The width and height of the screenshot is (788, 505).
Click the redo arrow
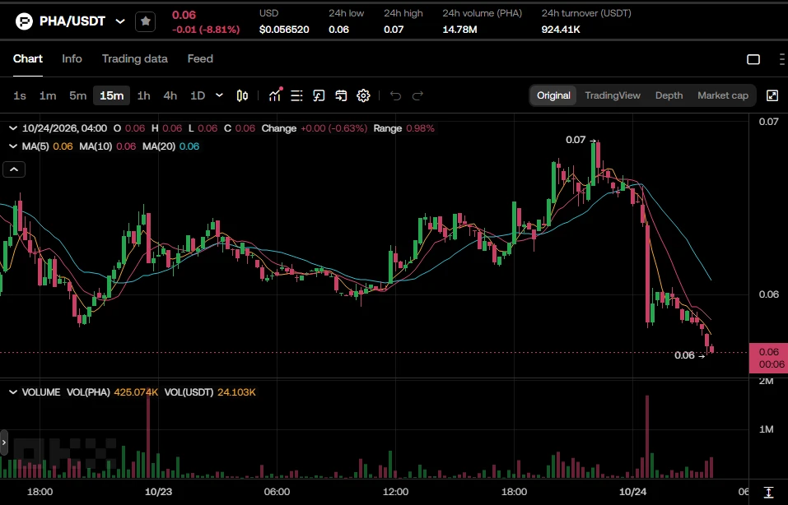coord(417,95)
